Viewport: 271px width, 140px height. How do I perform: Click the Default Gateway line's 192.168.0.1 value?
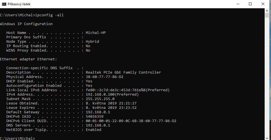98,112
